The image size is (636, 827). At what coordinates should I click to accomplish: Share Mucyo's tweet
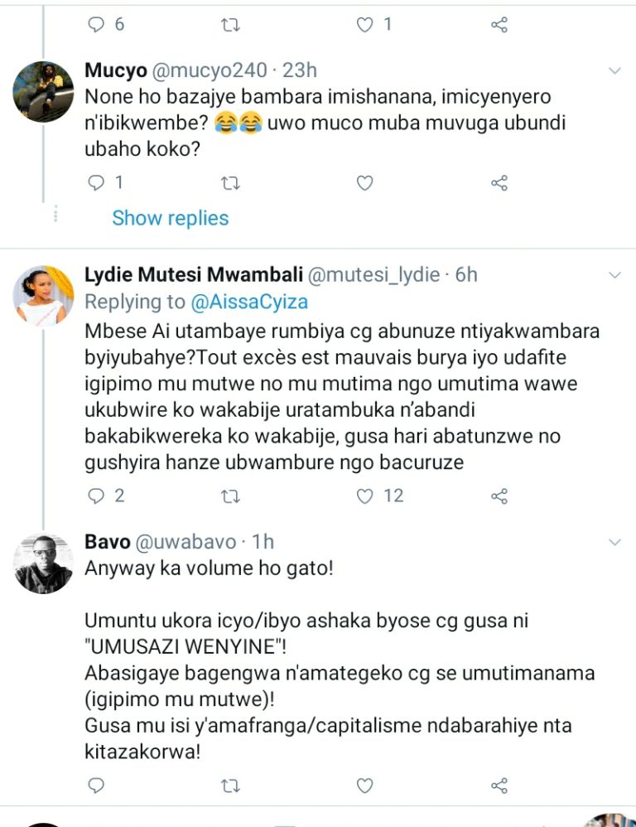tap(499, 183)
